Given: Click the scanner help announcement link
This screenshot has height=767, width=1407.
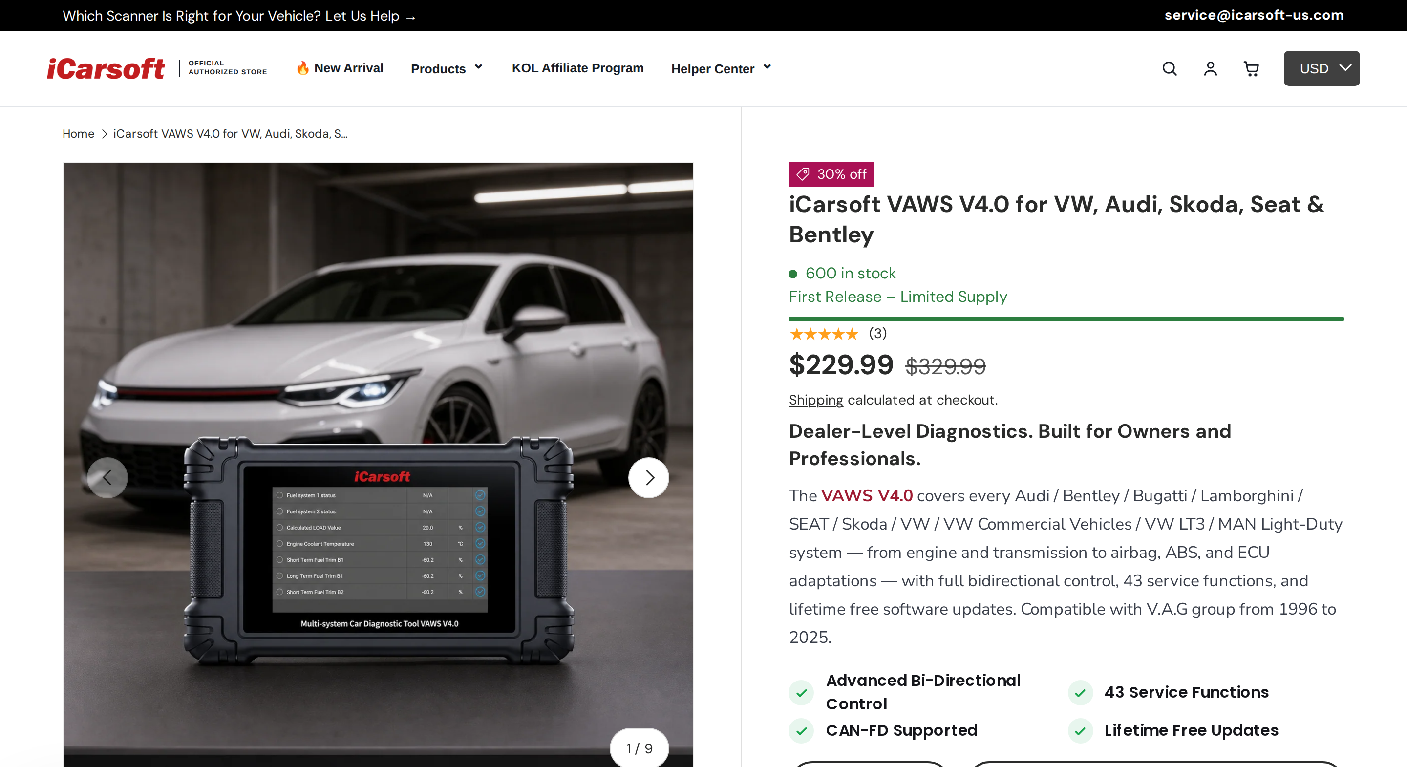Looking at the screenshot, I should tap(239, 16).
